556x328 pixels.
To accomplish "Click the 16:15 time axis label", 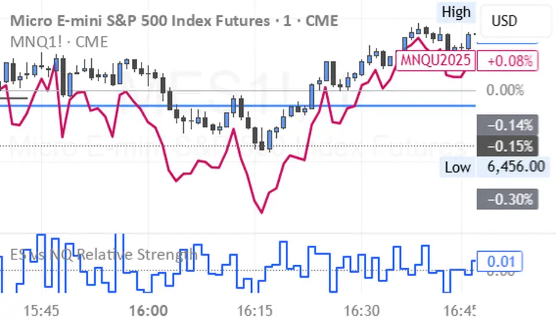I will click(254, 311).
